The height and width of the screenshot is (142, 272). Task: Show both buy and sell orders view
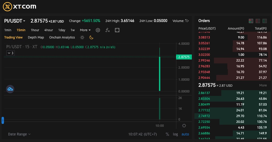pos(251,21)
